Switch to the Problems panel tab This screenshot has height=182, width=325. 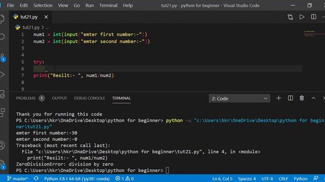click(x=26, y=98)
